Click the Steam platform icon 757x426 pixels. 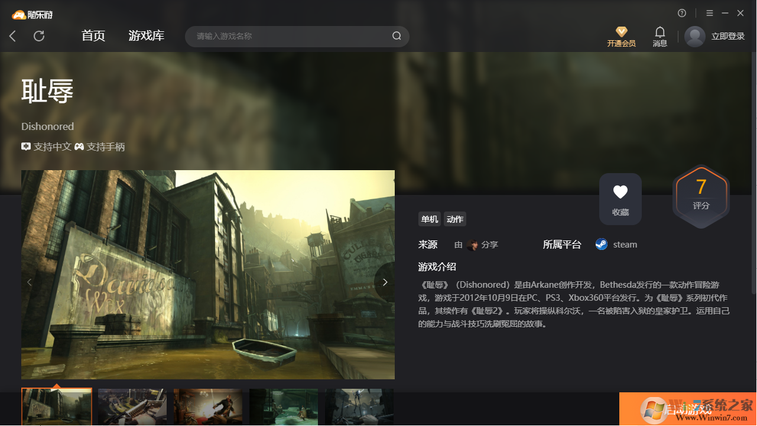click(x=601, y=244)
